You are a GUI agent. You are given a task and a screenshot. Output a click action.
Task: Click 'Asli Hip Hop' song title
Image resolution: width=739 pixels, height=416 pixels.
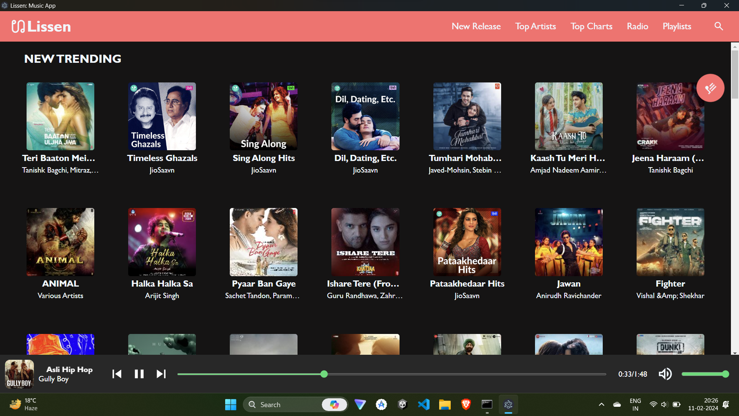69,369
